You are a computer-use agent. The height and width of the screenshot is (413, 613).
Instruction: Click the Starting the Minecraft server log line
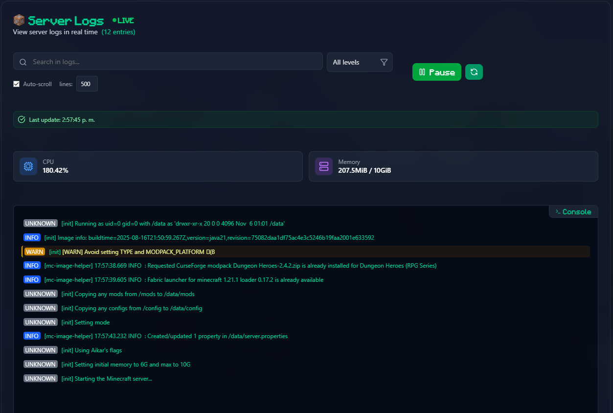pyautogui.click(x=114, y=379)
